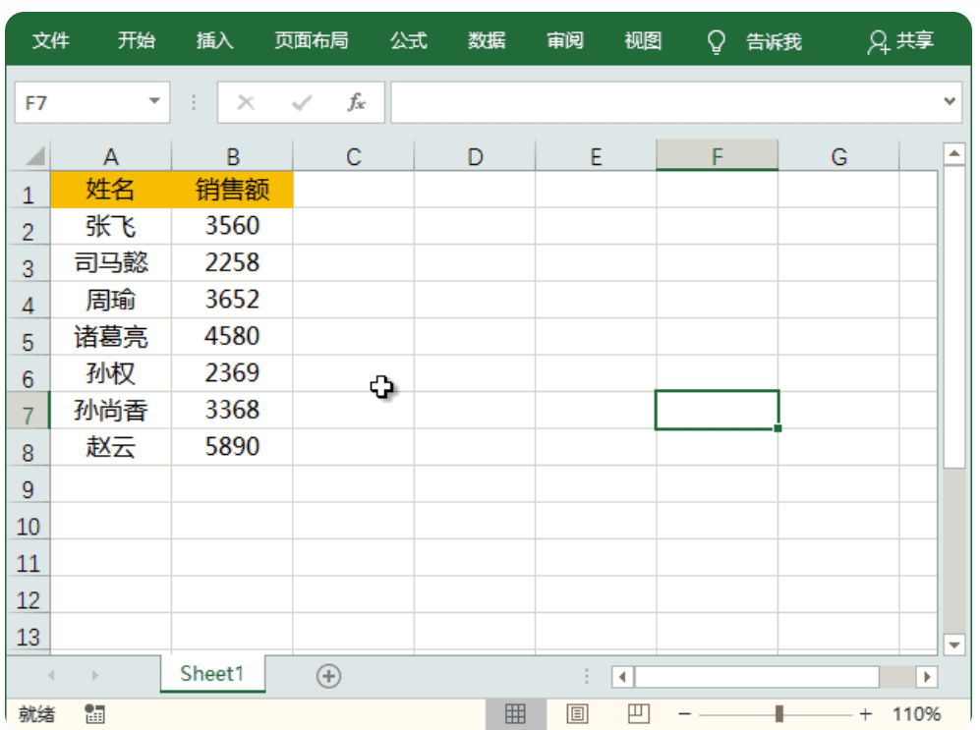Screen dimensions: 980x730
Task: Select column A header
Action: pos(111,156)
